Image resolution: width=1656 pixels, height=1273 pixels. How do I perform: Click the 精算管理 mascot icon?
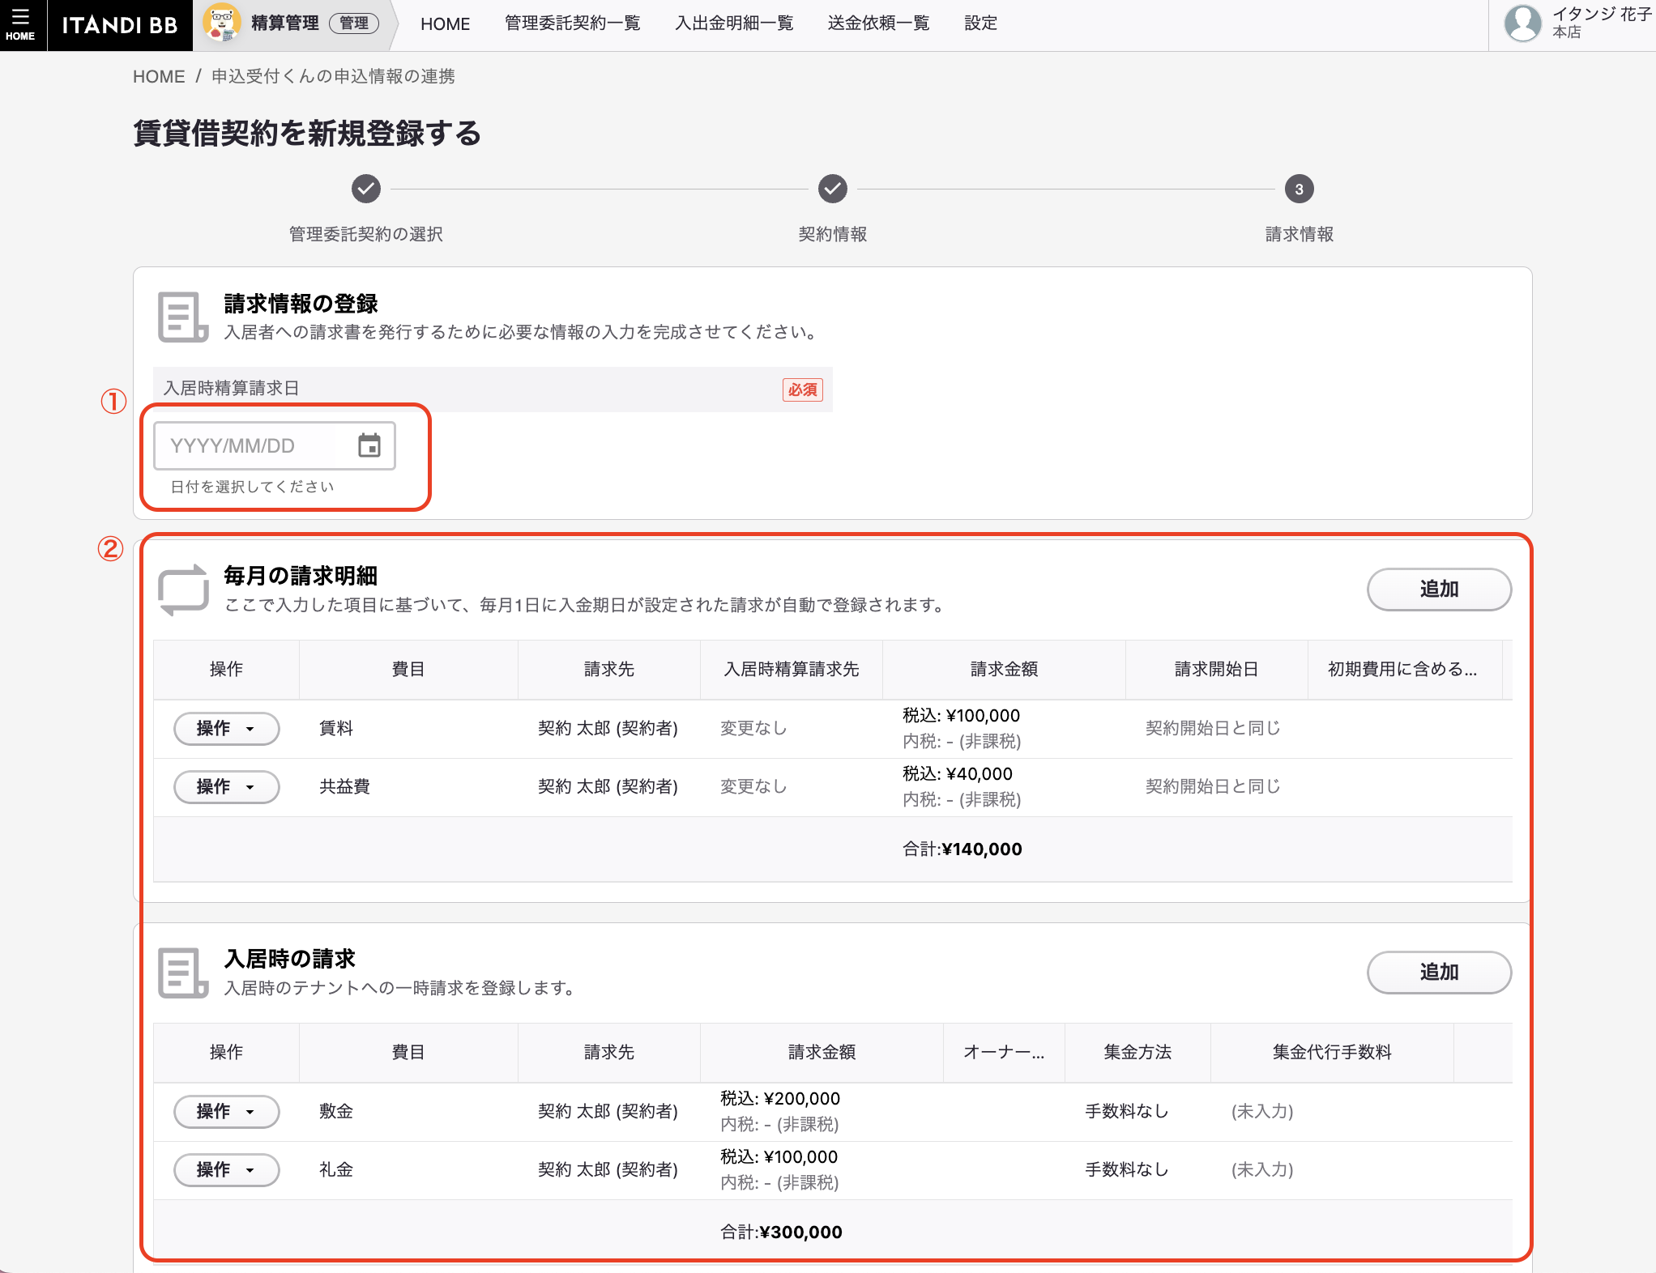(220, 23)
